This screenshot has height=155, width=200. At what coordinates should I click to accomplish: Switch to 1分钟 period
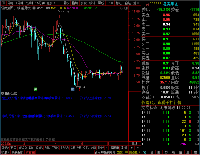click(x=19, y=3)
